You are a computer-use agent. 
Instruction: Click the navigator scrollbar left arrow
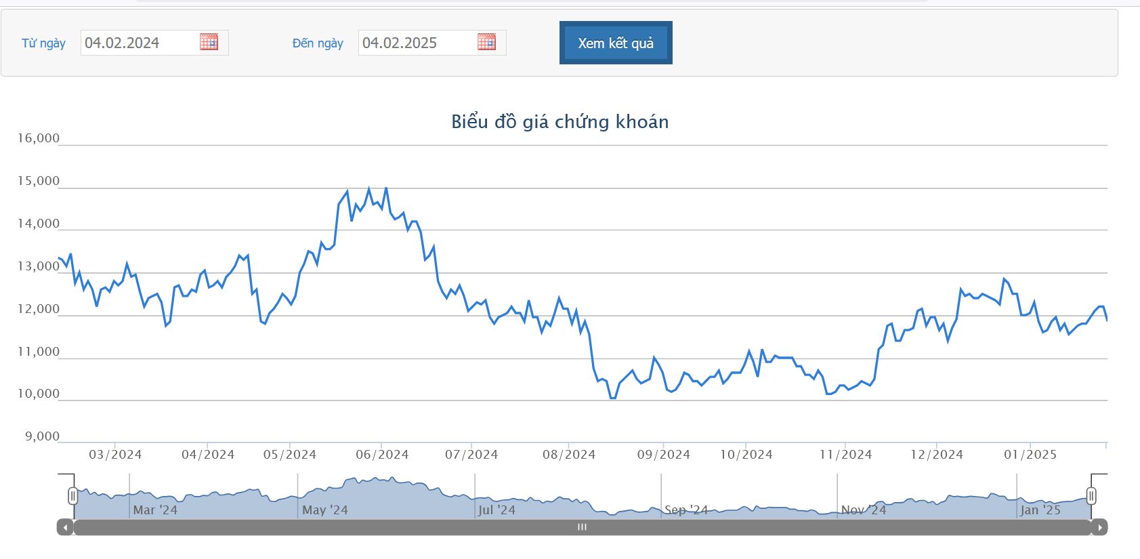pos(65,527)
